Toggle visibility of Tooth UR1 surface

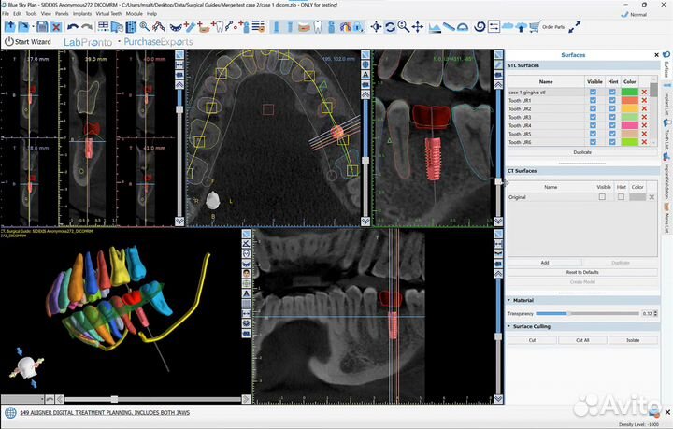(x=595, y=100)
